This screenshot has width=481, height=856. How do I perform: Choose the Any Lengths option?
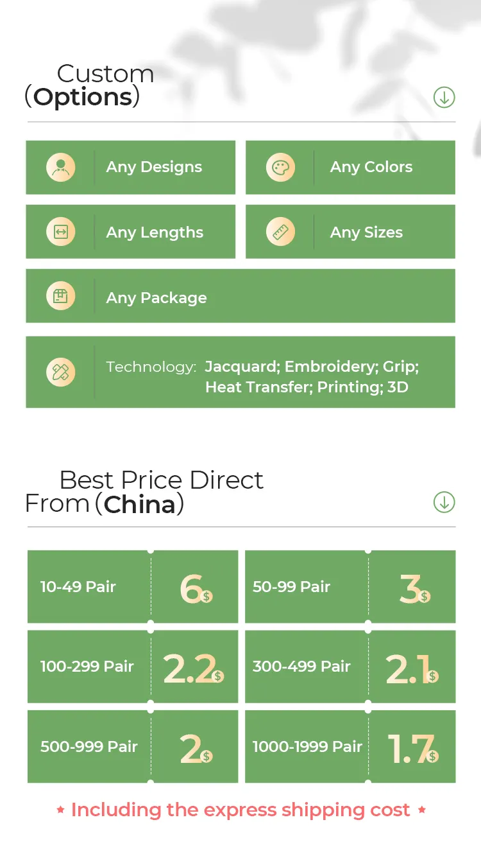point(155,232)
